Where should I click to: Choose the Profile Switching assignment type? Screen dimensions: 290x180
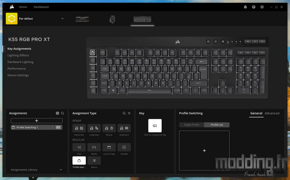coord(79,160)
